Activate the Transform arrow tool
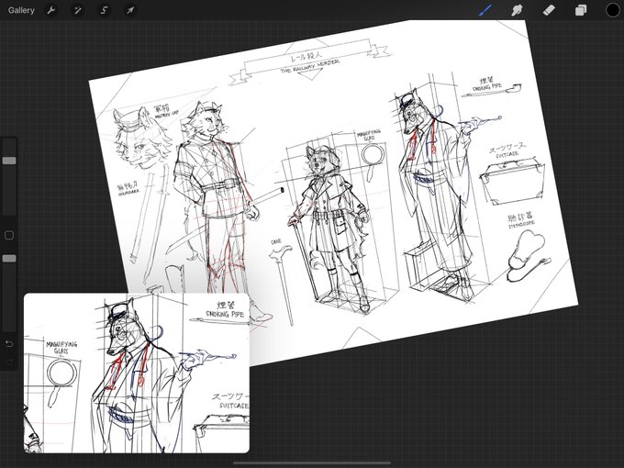This screenshot has width=624, height=468. (x=130, y=10)
